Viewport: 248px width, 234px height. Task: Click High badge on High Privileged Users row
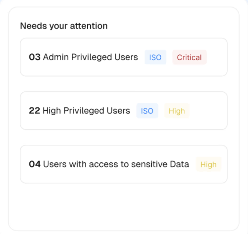(x=177, y=111)
